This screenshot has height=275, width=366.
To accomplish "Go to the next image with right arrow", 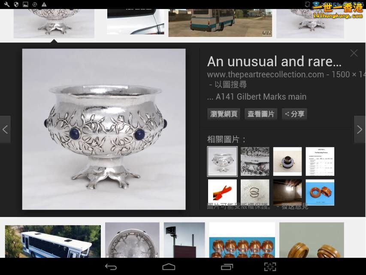I will [x=360, y=129].
